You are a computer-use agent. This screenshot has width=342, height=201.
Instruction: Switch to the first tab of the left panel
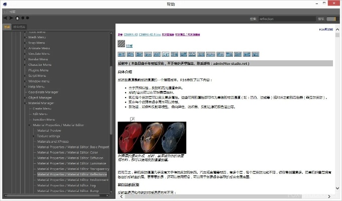click(7, 27)
